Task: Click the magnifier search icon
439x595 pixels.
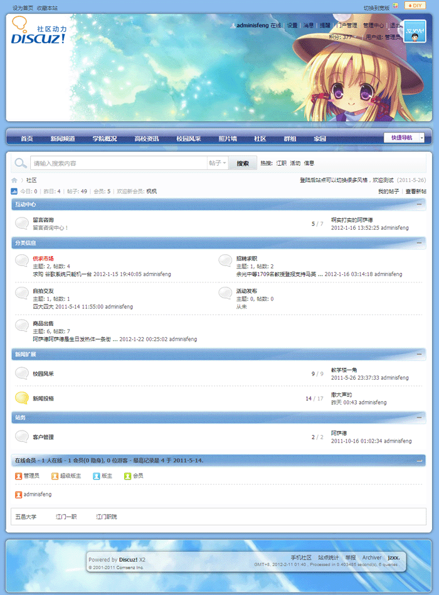Action: [20, 163]
